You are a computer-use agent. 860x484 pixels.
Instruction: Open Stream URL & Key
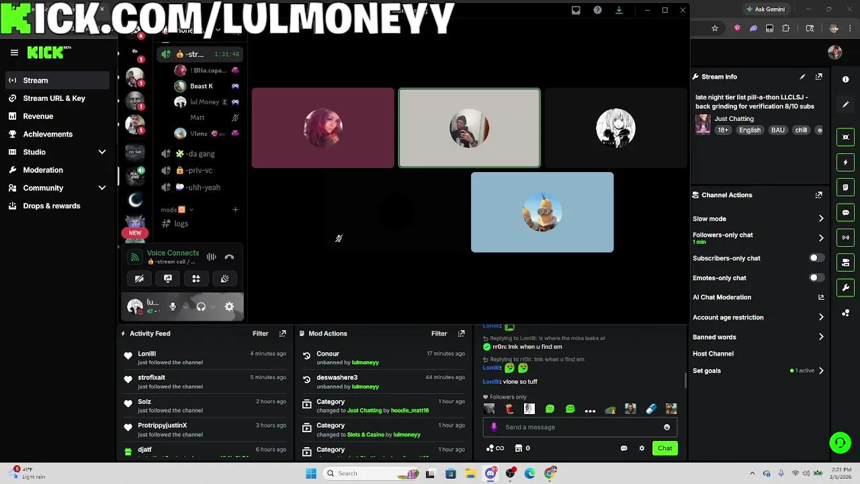tap(56, 98)
